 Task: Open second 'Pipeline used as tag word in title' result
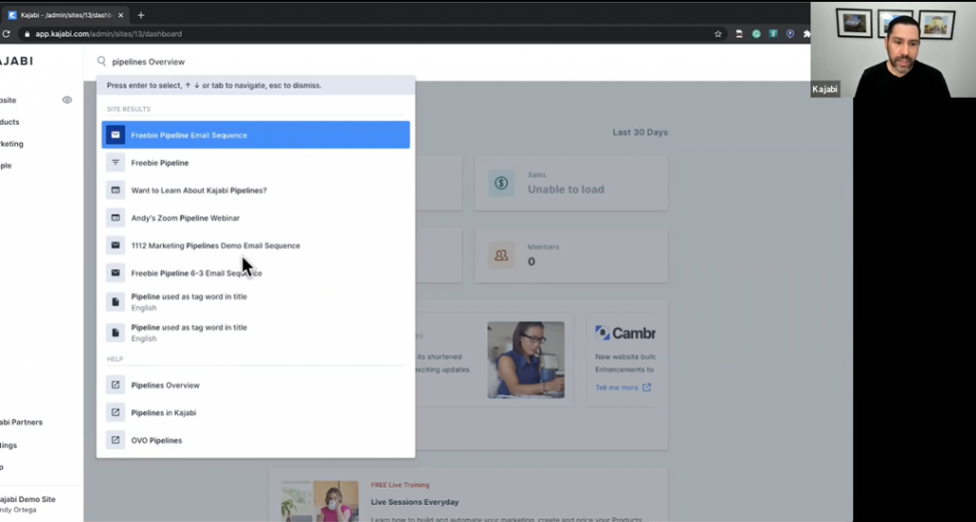(x=255, y=332)
